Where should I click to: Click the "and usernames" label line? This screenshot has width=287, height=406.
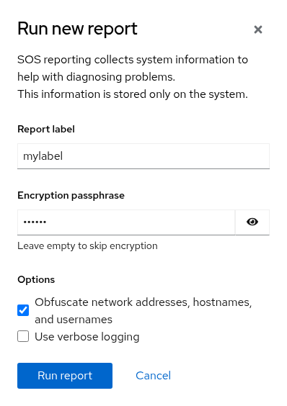coord(74,320)
